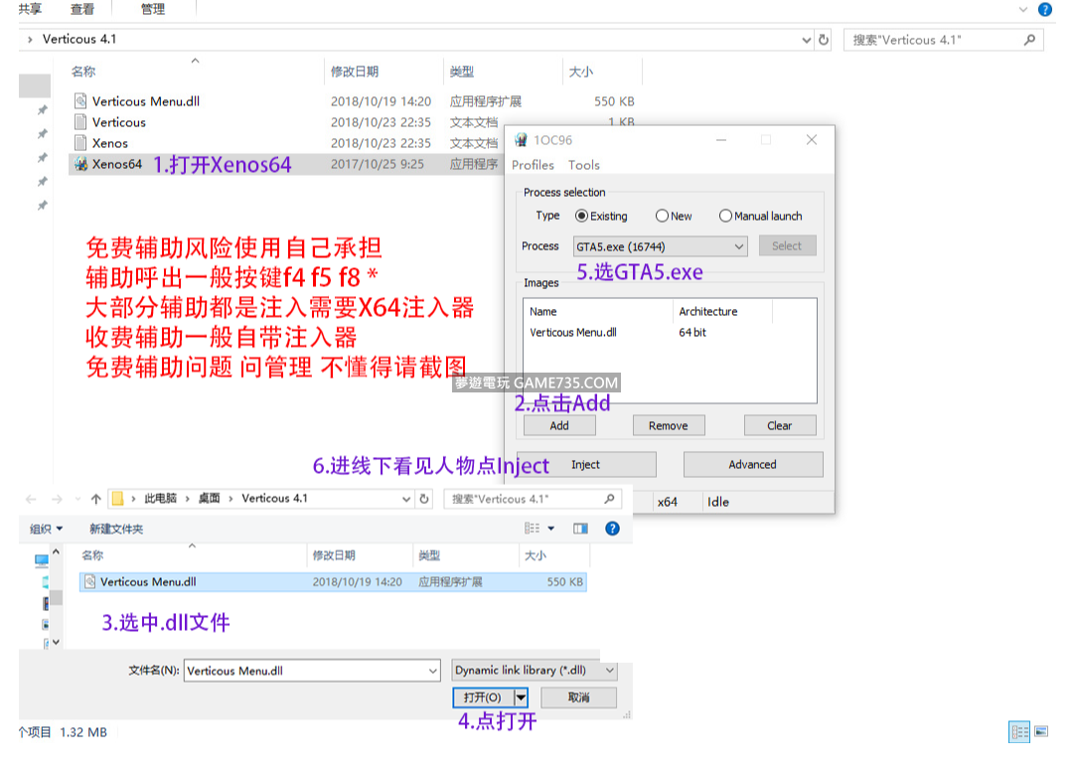The image size is (1074, 766).
Task: Sort Explorer files by 类型 column
Action: pos(462,72)
